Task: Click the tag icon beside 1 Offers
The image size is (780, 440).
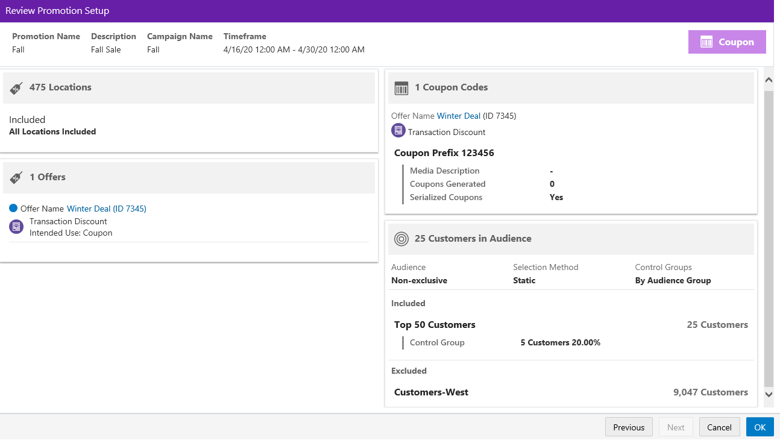Action: (17, 178)
